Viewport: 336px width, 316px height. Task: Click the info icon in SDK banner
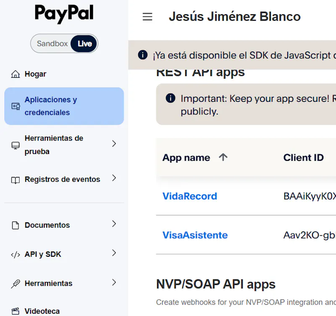[143, 55]
